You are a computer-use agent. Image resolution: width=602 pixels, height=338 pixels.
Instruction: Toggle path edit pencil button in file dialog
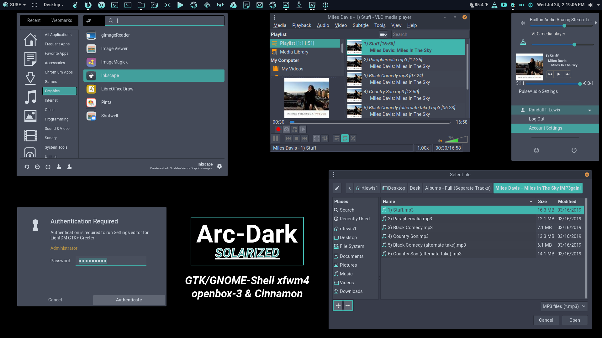[337, 188]
